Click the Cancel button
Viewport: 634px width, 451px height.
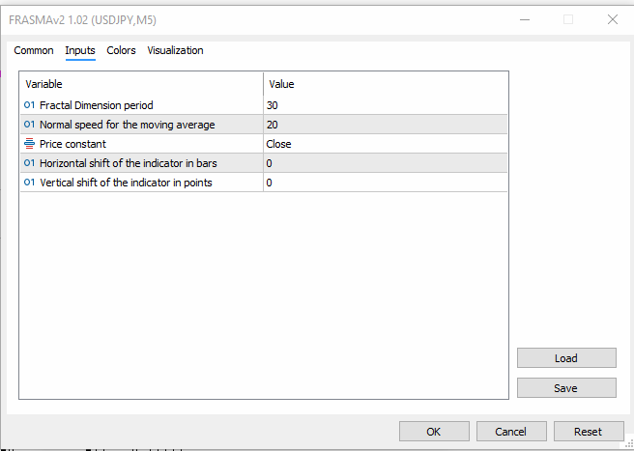pyautogui.click(x=511, y=432)
